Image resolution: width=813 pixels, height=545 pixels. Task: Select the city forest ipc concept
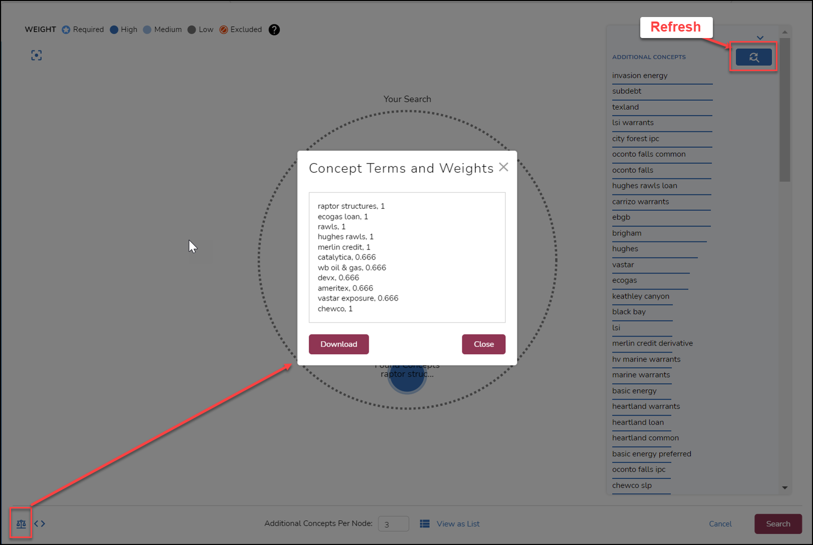click(x=636, y=139)
